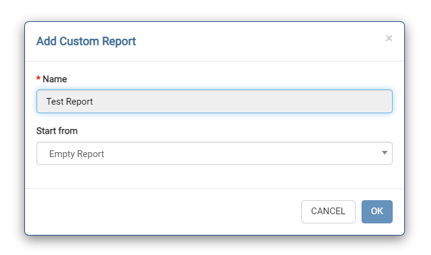The height and width of the screenshot is (255, 431).
Task: Place cursor on Test Report text
Action: 69,102
